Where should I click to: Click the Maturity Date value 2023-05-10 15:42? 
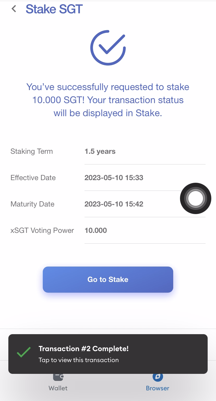114,204
